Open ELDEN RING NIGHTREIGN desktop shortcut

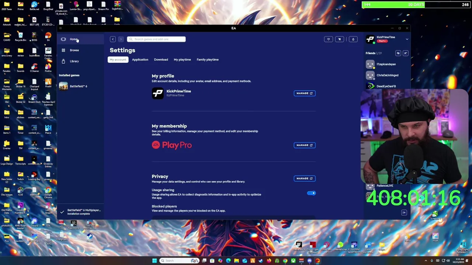point(354,247)
